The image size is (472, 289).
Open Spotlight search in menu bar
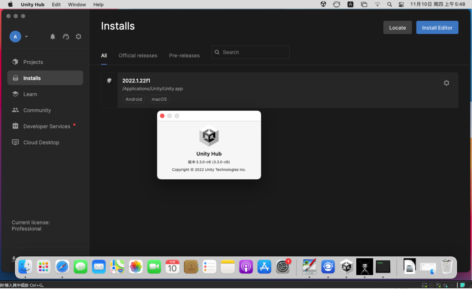(x=389, y=5)
